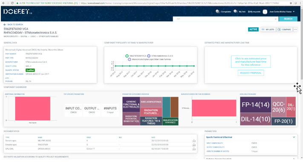Go back with the browser back arrow
This screenshot has height=162, width=303.
pyautogui.click(x=3, y=3)
